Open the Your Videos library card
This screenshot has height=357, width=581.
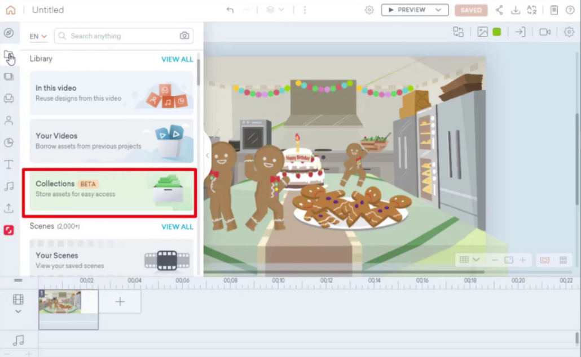tap(111, 141)
